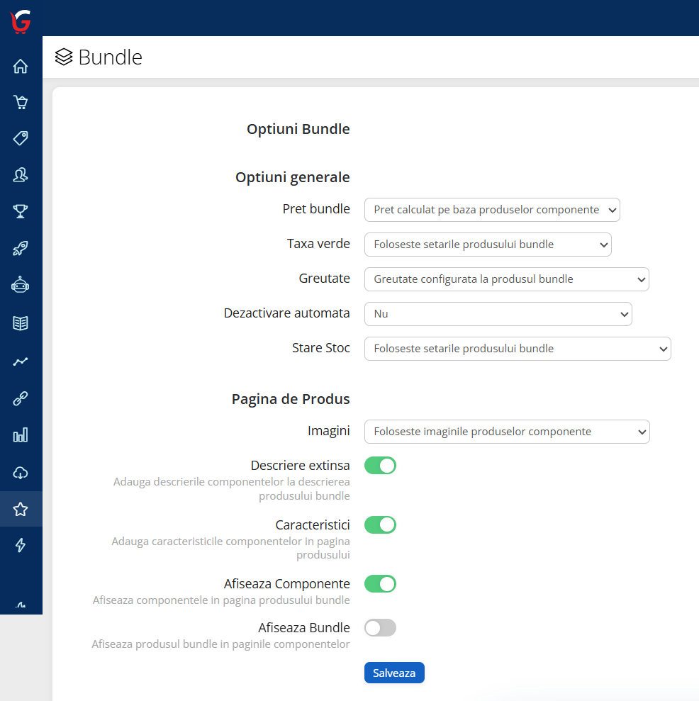The width and height of the screenshot is (699, 701).
Task: Open the lightning bolt sidebar icon
Action: pyautogui.click(x=21, y=545)
